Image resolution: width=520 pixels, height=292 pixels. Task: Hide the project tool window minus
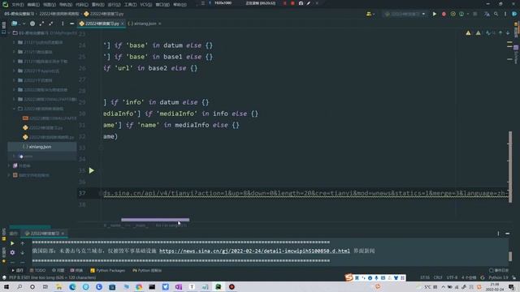(71, 24)
